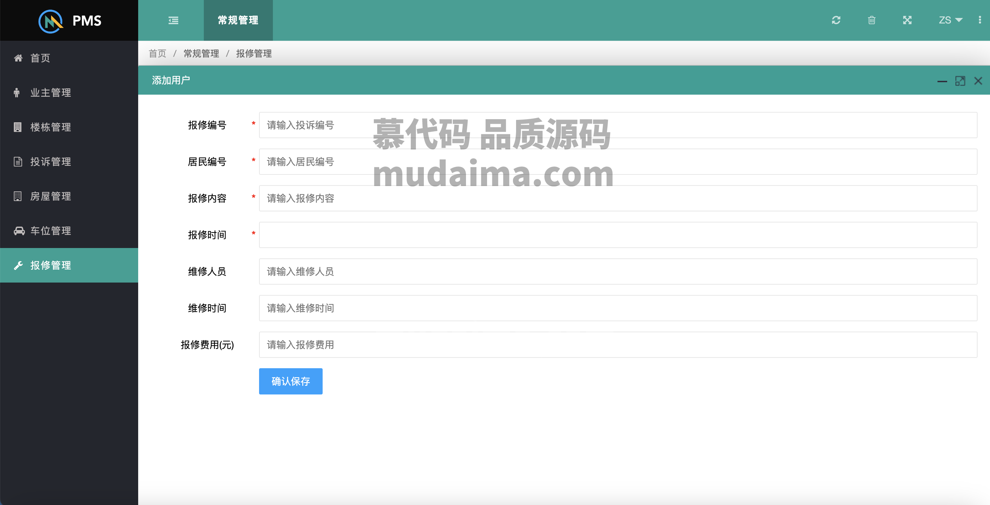
Task: Open 车位管理 in sidebar
Action: (x=69, y=231)
